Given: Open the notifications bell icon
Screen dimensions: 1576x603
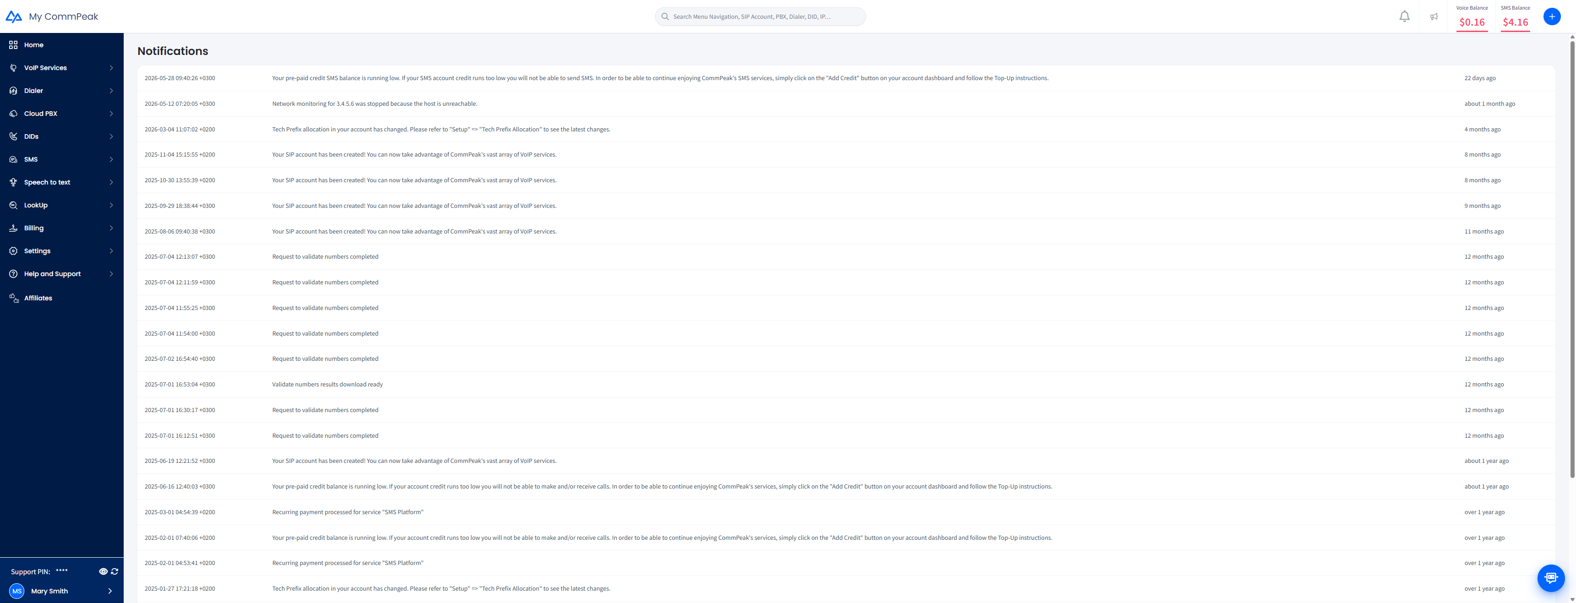Looking at the screenshot, I should click(x=1404, y=16).
